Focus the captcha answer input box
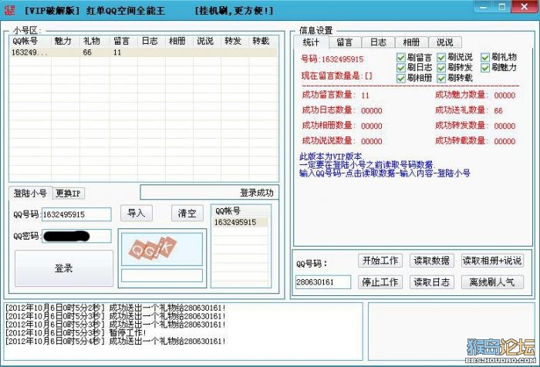The image size is (540, 367). 162,275
